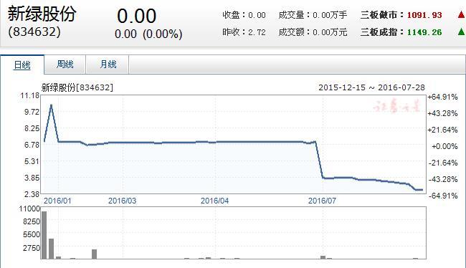466x268 pixels.
Task: Click the January 2016 price peak on chart
Action: pyautogui.click(x=52, y=105)
